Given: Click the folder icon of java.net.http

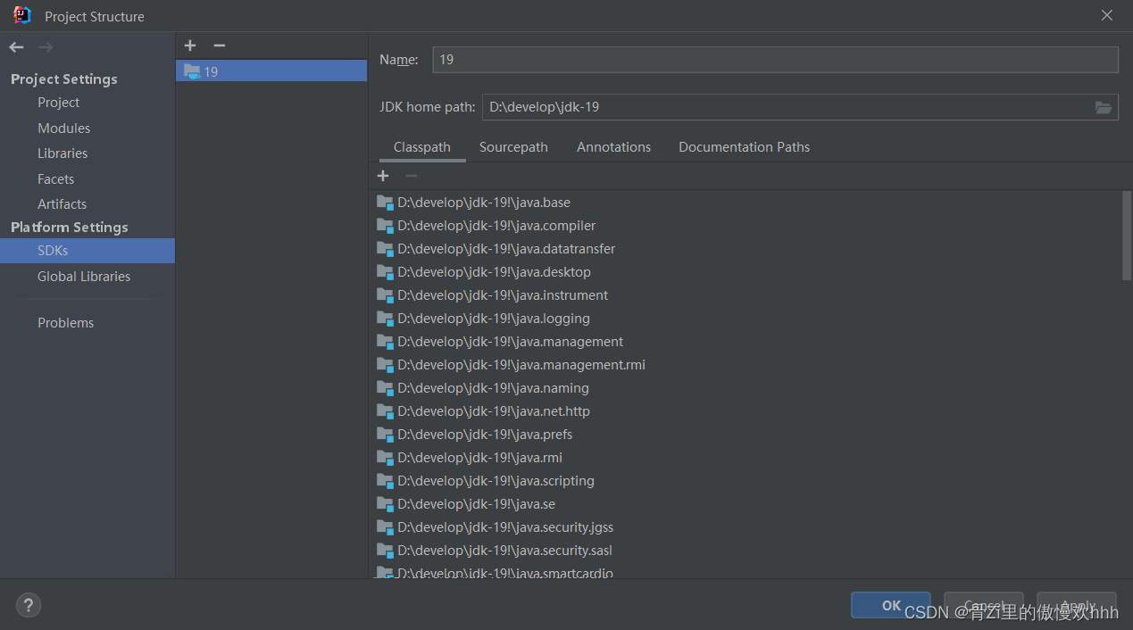Looking at the screenshot, I should 385,411.
